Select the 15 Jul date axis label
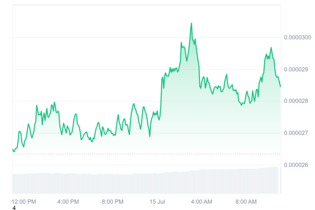The width and height of the screenshot is (315, 210). pyautogui.click(x=157, y=201)
